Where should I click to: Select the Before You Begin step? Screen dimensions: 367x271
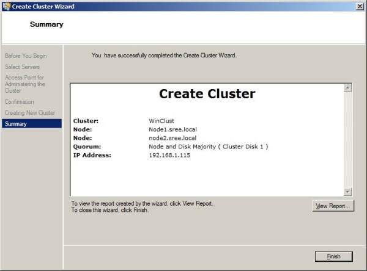pyautogui.click(x=26, y=56)
